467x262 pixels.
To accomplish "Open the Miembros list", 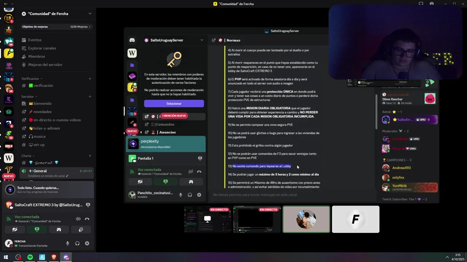I will (x=36, y=56).
